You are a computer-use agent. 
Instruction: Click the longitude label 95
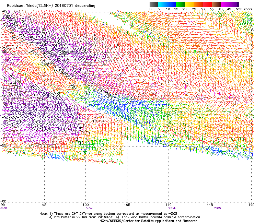pos(44,205)
